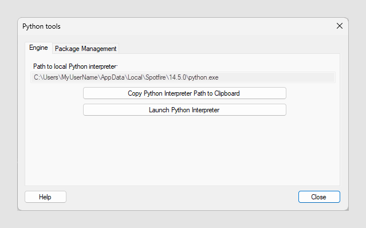Focus the interpreter path text box
366x228 pixels.
click(x=183, y=77)
